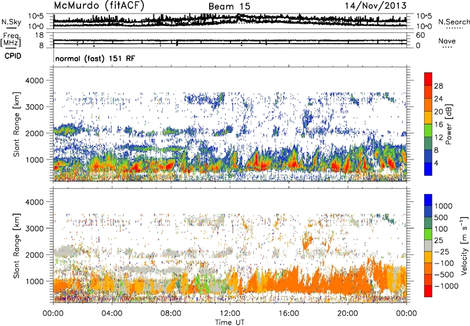Click the '18' frequency axis tick label
470x326 pixels.
[39, 35]
